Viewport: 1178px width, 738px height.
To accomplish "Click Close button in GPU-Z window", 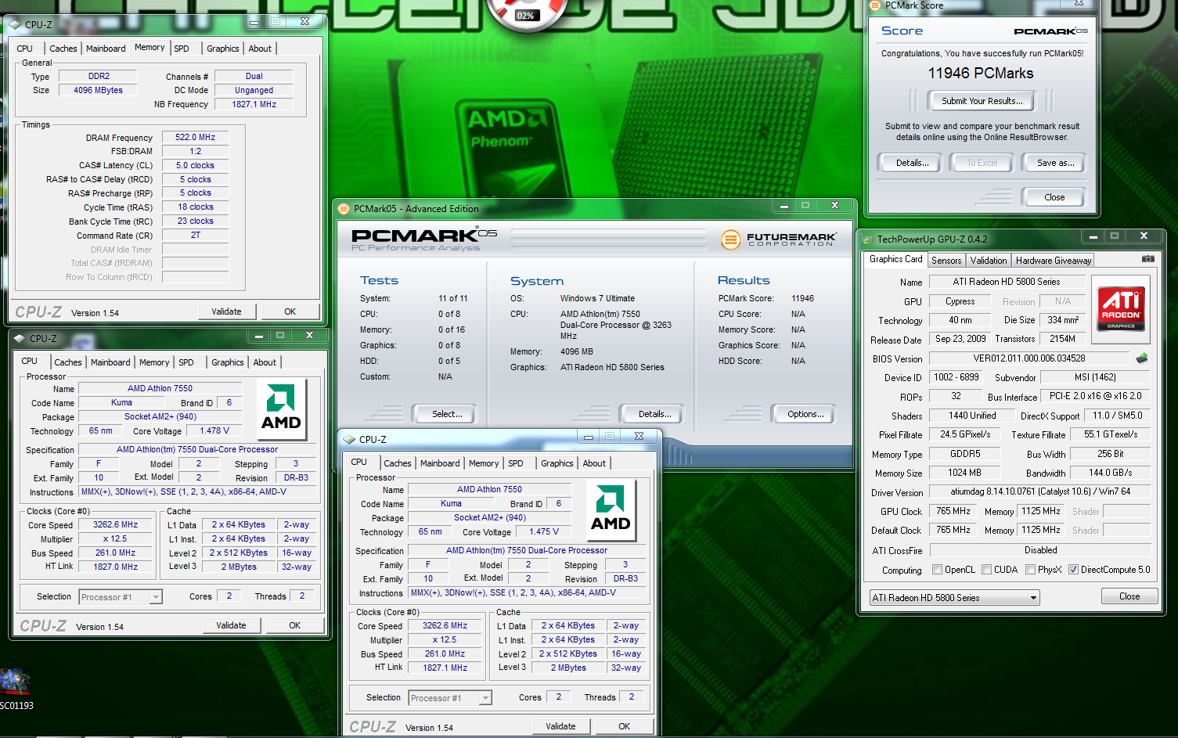I will pyautogui.click(x=1129, y=596).
